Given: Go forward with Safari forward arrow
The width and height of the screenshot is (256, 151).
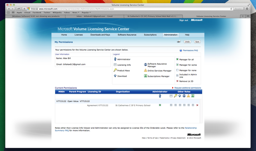Looking at the screenshot, I should pyautogui.click(x=13, y=9).
